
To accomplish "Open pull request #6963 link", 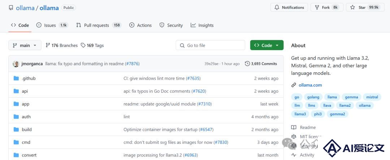I will point(191,155).
